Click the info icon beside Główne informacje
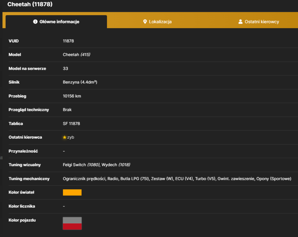 pos(35,21)
